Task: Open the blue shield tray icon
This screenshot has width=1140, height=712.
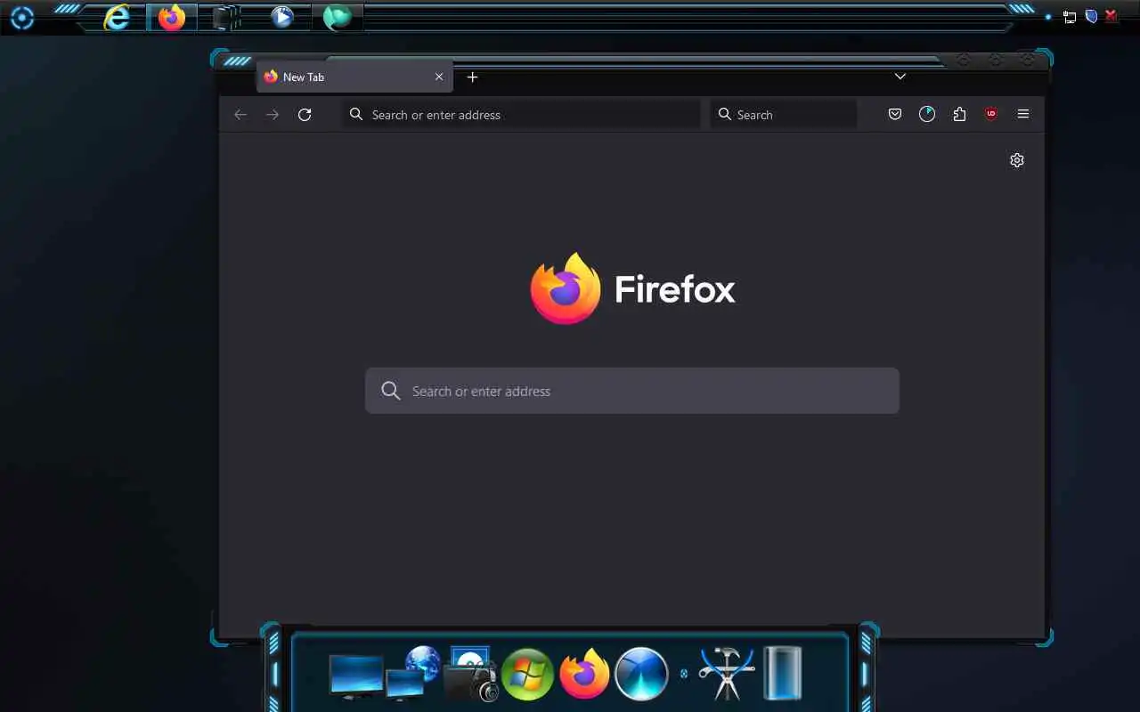Action: [x=1091, y=16]
